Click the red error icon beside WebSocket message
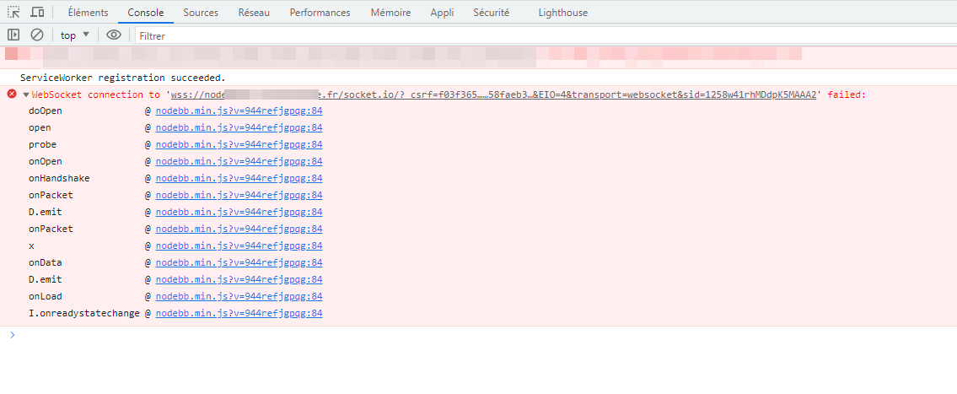 click(x=12, y=94)
